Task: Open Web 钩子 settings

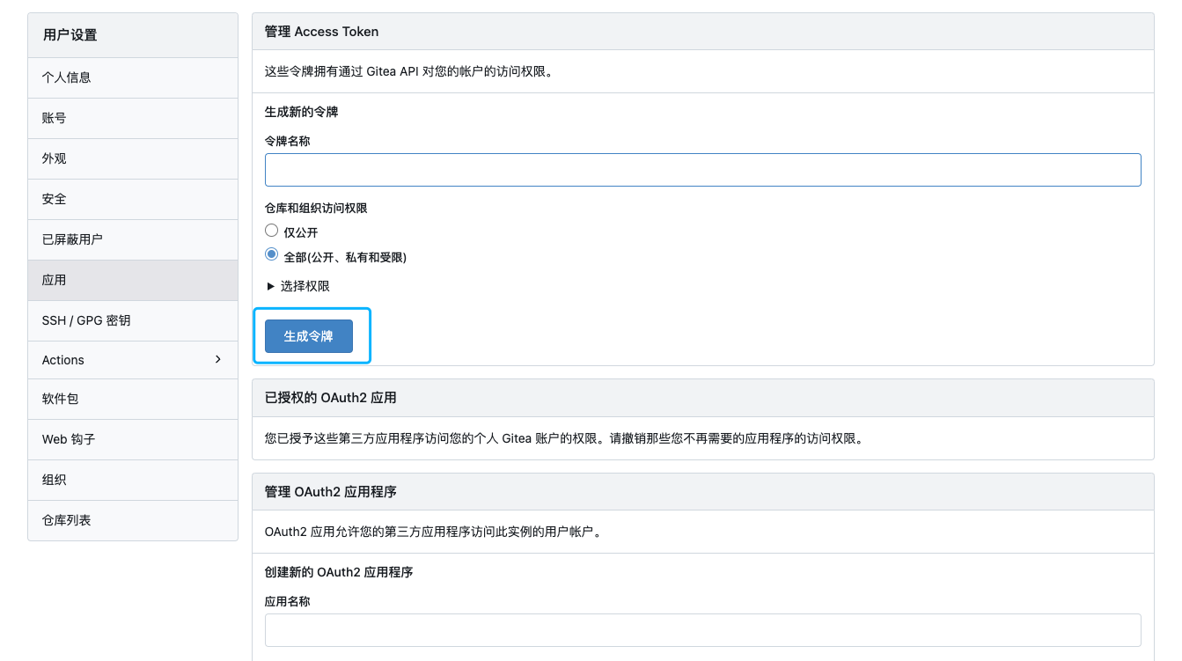Action: [66, 439]
